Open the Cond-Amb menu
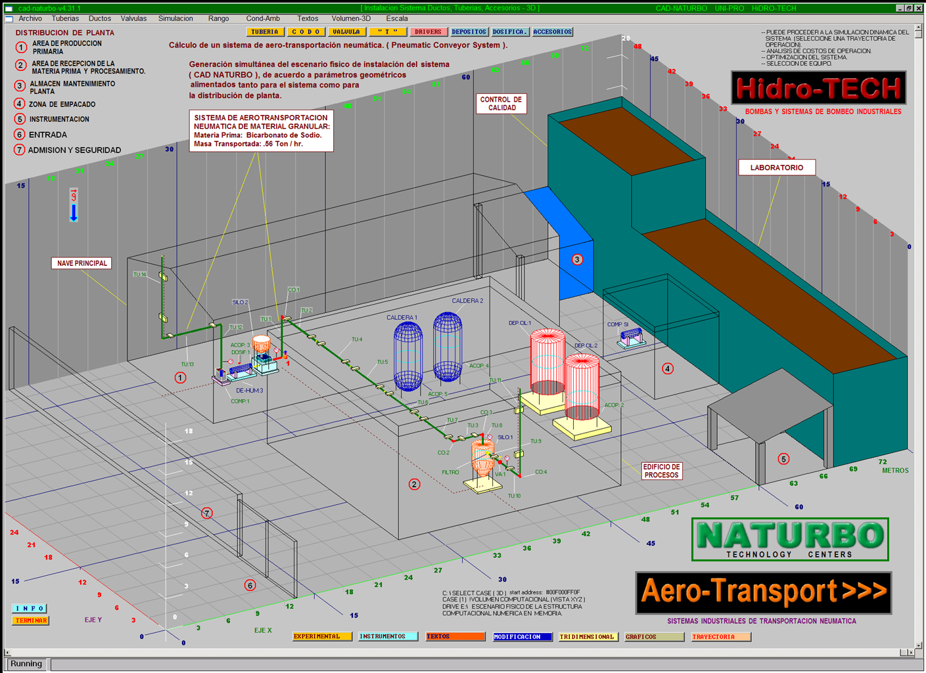926x673 pixels. click(263, 18)
